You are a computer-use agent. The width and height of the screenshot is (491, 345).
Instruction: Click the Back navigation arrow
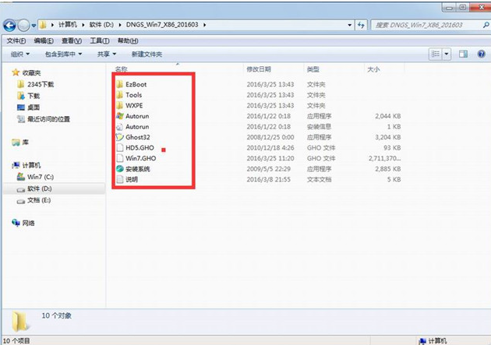point(12,25)
